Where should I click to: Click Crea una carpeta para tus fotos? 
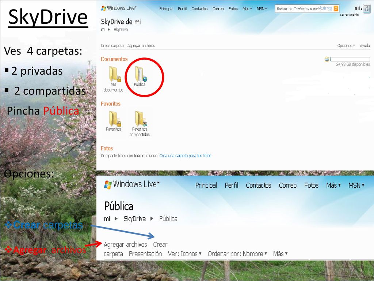coord(185,156)
